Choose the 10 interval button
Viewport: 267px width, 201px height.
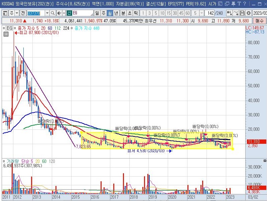click(x=162, y=13)
